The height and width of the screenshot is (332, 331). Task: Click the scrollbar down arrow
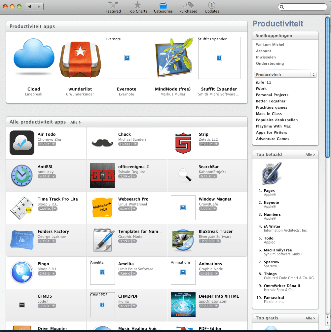(327, 323)
